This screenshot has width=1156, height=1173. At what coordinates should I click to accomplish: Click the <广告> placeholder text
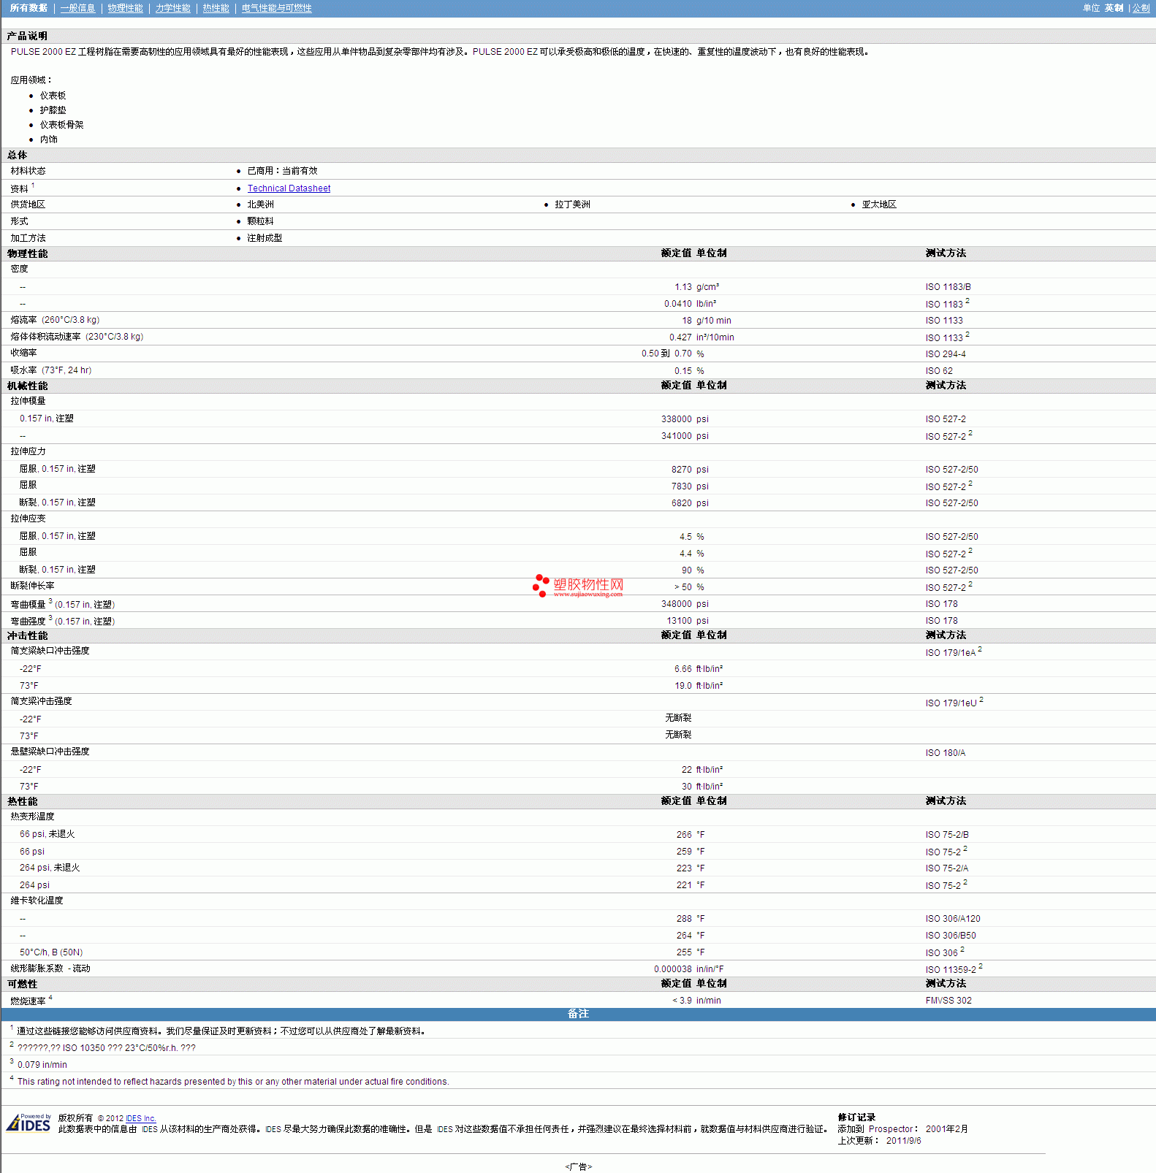(x=578, y=1166)
